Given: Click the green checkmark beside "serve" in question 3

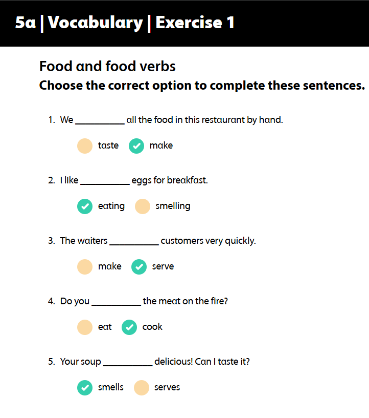Looking at the screenshot, I should [139, 266].
